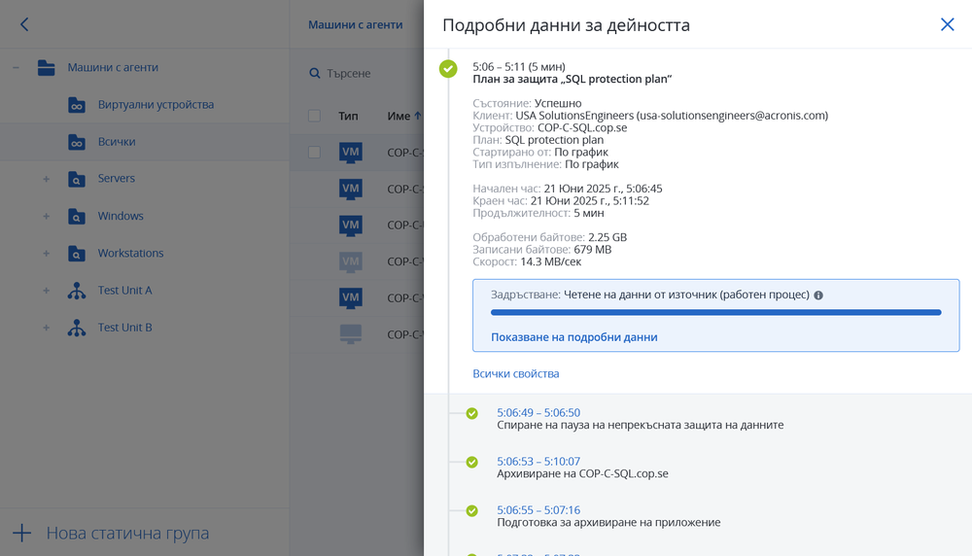Expand the Test Unit B node
The width and height of the screenshot is (972, 556).
click(46, 328)
